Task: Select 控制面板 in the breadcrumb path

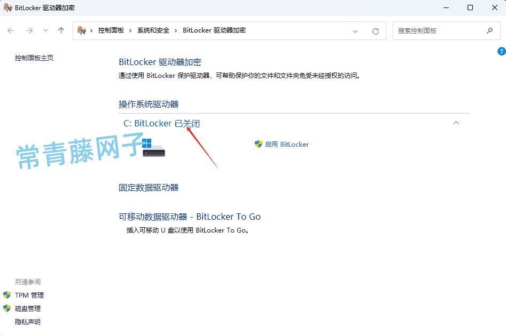Action: tap(111, 30)
